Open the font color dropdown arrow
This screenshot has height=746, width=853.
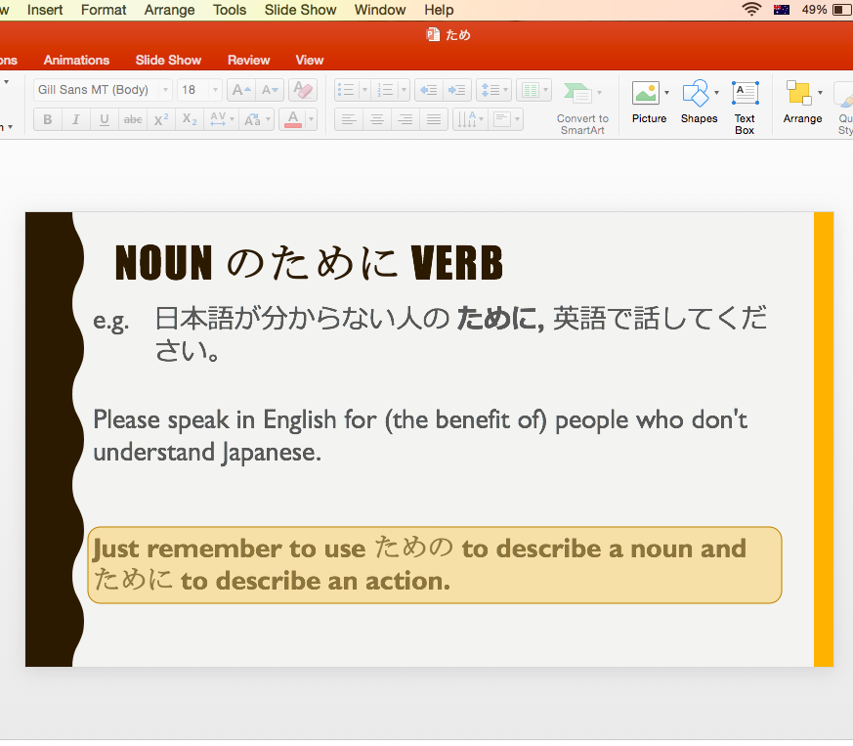click(x=311, y=119)
